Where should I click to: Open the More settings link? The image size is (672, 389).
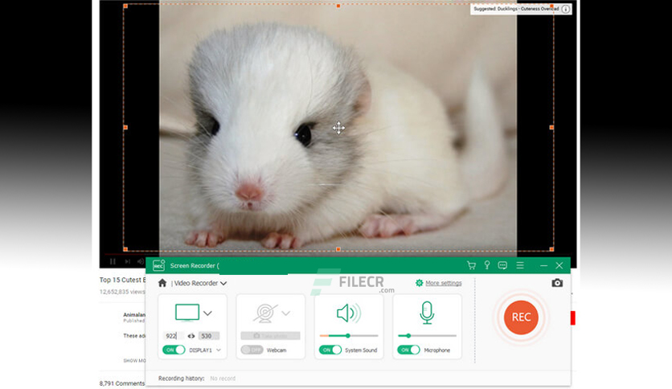coord(444,283)
